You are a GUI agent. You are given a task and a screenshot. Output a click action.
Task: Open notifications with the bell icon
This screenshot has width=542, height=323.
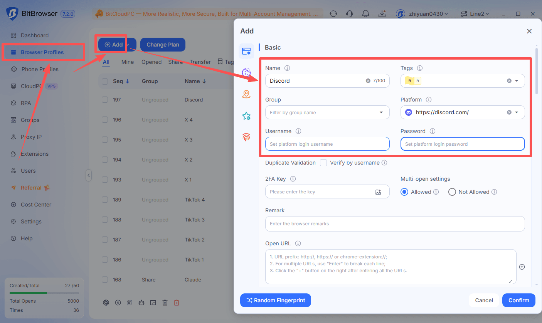click(366, 14)
